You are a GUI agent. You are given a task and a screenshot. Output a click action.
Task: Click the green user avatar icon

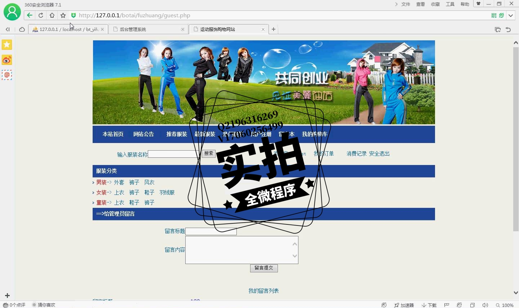(x=12, y=12)
